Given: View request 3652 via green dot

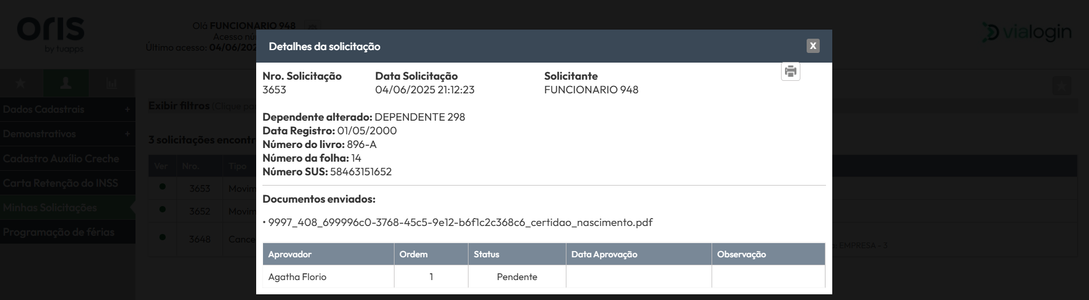Looking at the screenshot, I should 163,209.
